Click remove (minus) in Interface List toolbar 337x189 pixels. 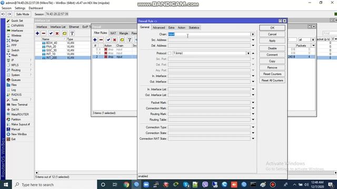click(44, 34)
